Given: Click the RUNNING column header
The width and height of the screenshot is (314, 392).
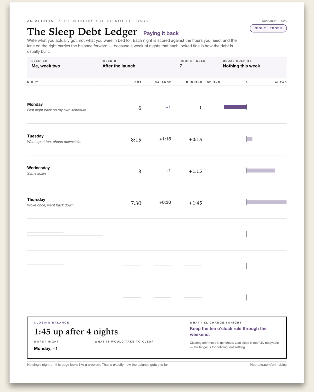Looking at the screenshot, I should [x=194, y=82].
